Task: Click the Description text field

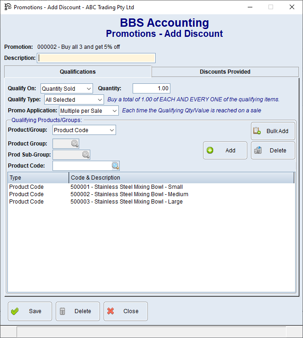Action: [x=97, y=58]
